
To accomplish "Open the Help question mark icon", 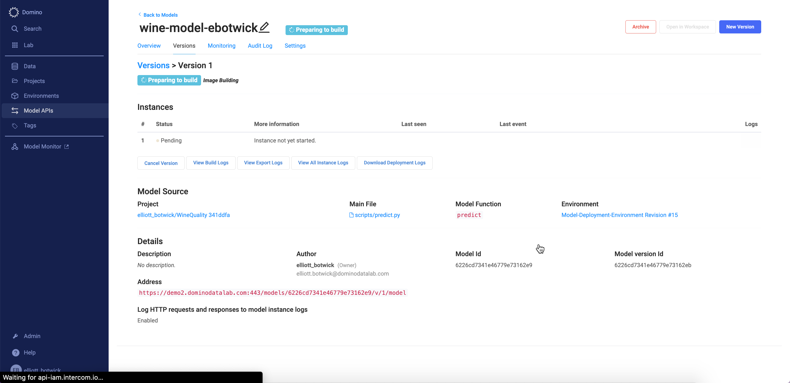I will coord(16,352).
